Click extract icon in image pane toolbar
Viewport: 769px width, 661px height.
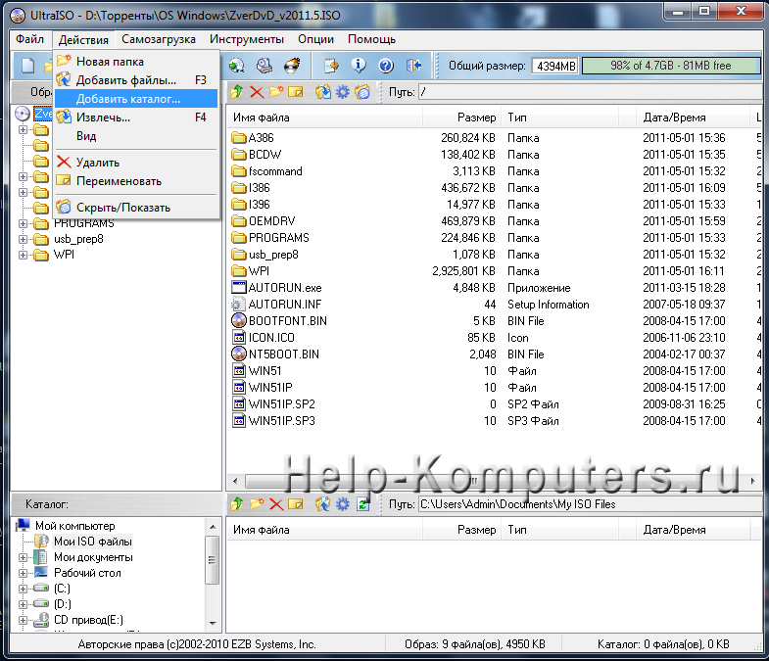[x=322, y=92]
